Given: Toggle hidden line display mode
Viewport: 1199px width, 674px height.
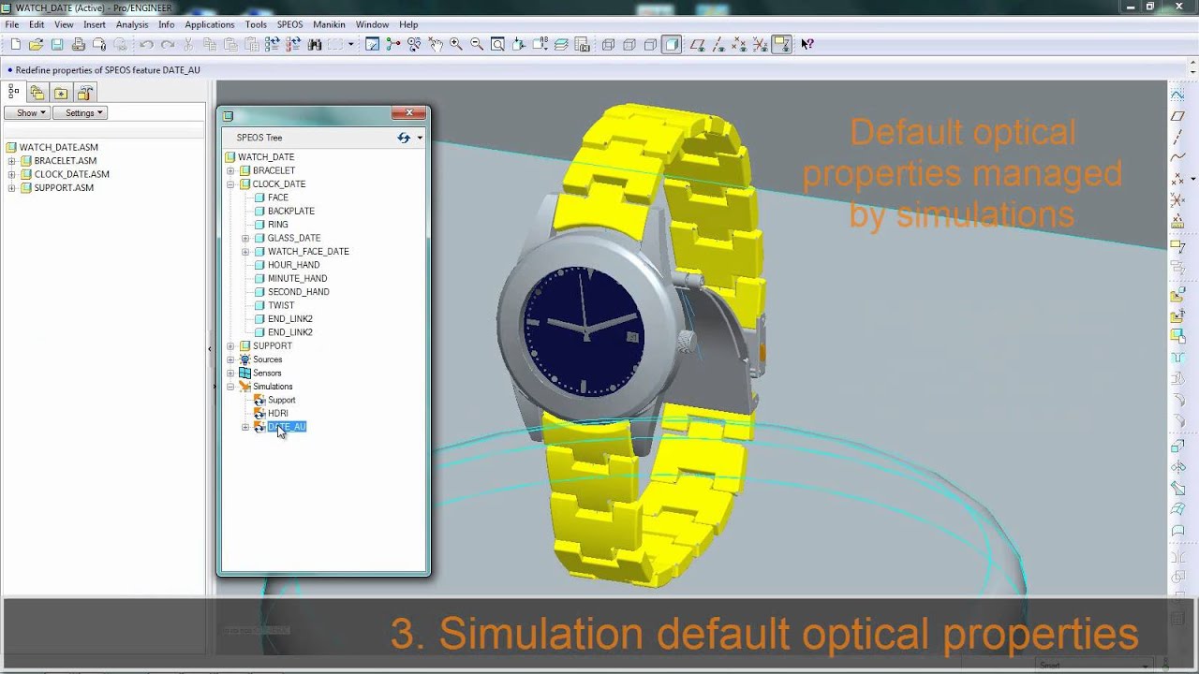Looking at the screenshot, I should 629,44.
